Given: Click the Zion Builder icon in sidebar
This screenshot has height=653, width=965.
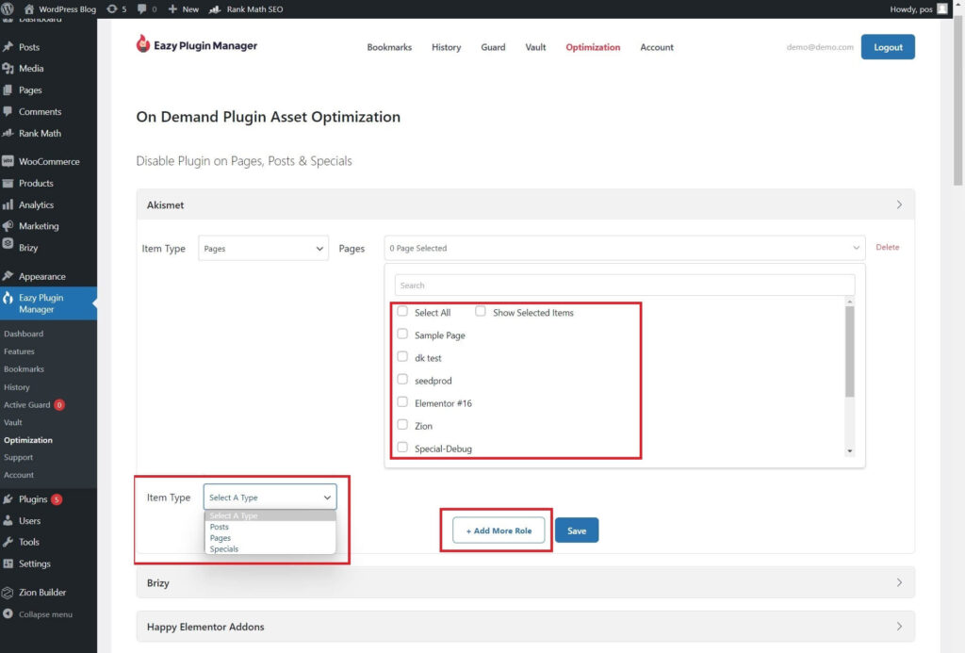Looking at the screenshot, I should pos(8,592).
